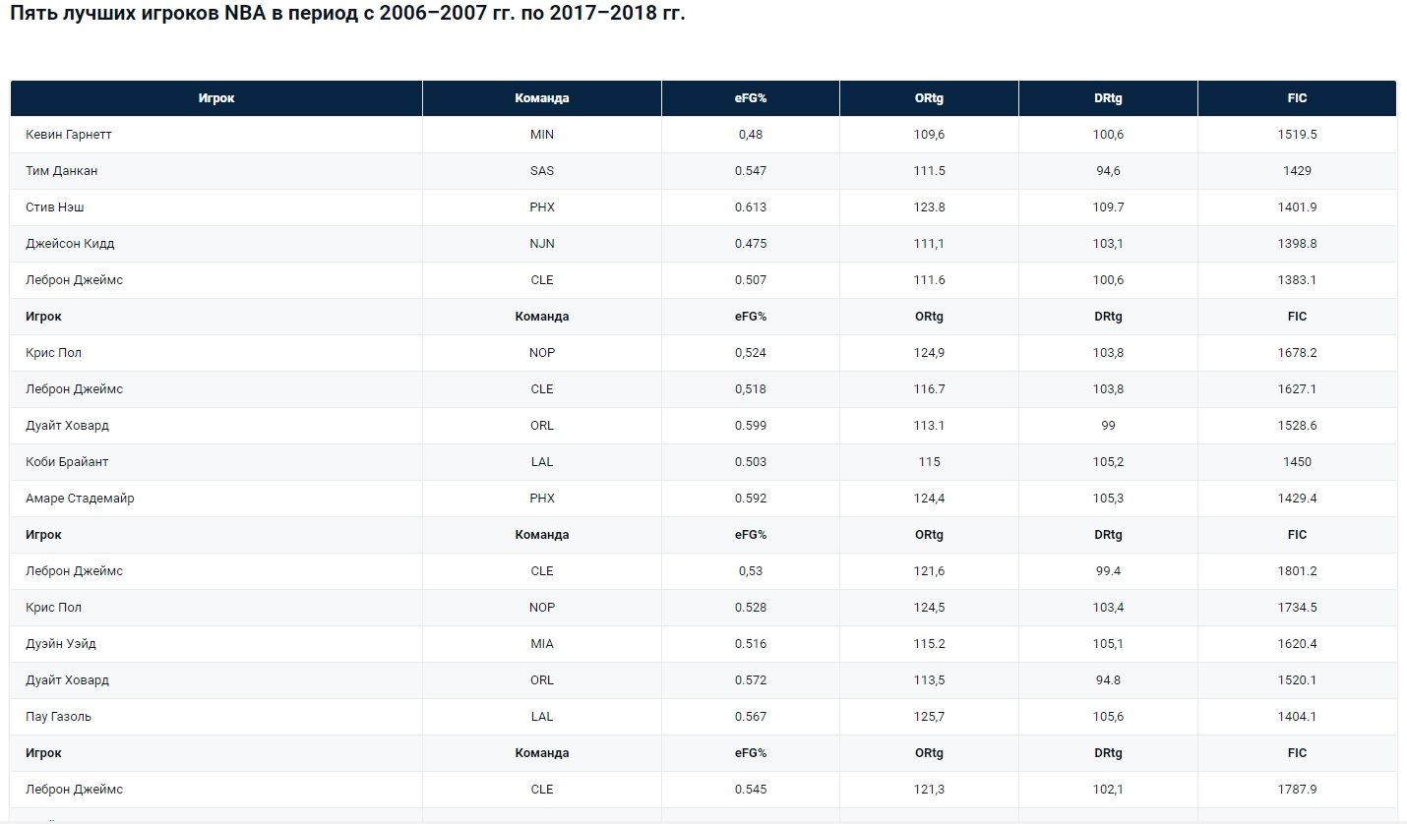Click the FIC value "1734.5"

tap(1297, 608)
